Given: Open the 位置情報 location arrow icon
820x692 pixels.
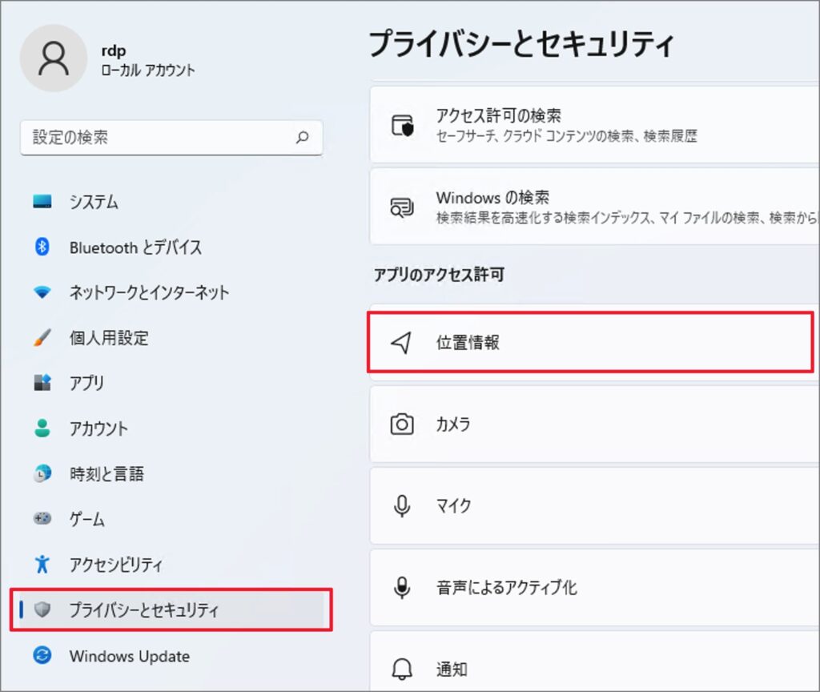Looking at the screenshot, I should 401,342.
